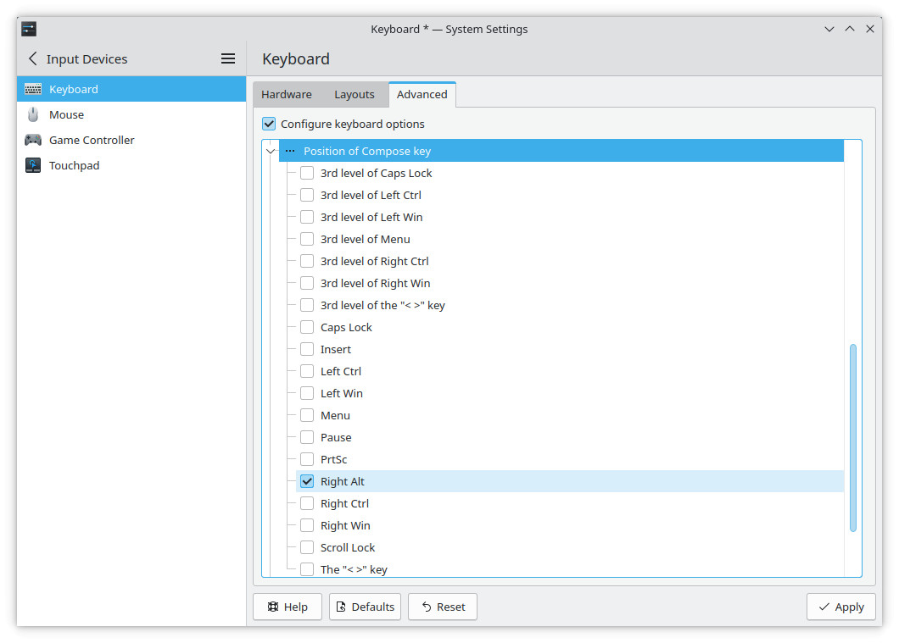Click the Reset button

tap(443, 607)
